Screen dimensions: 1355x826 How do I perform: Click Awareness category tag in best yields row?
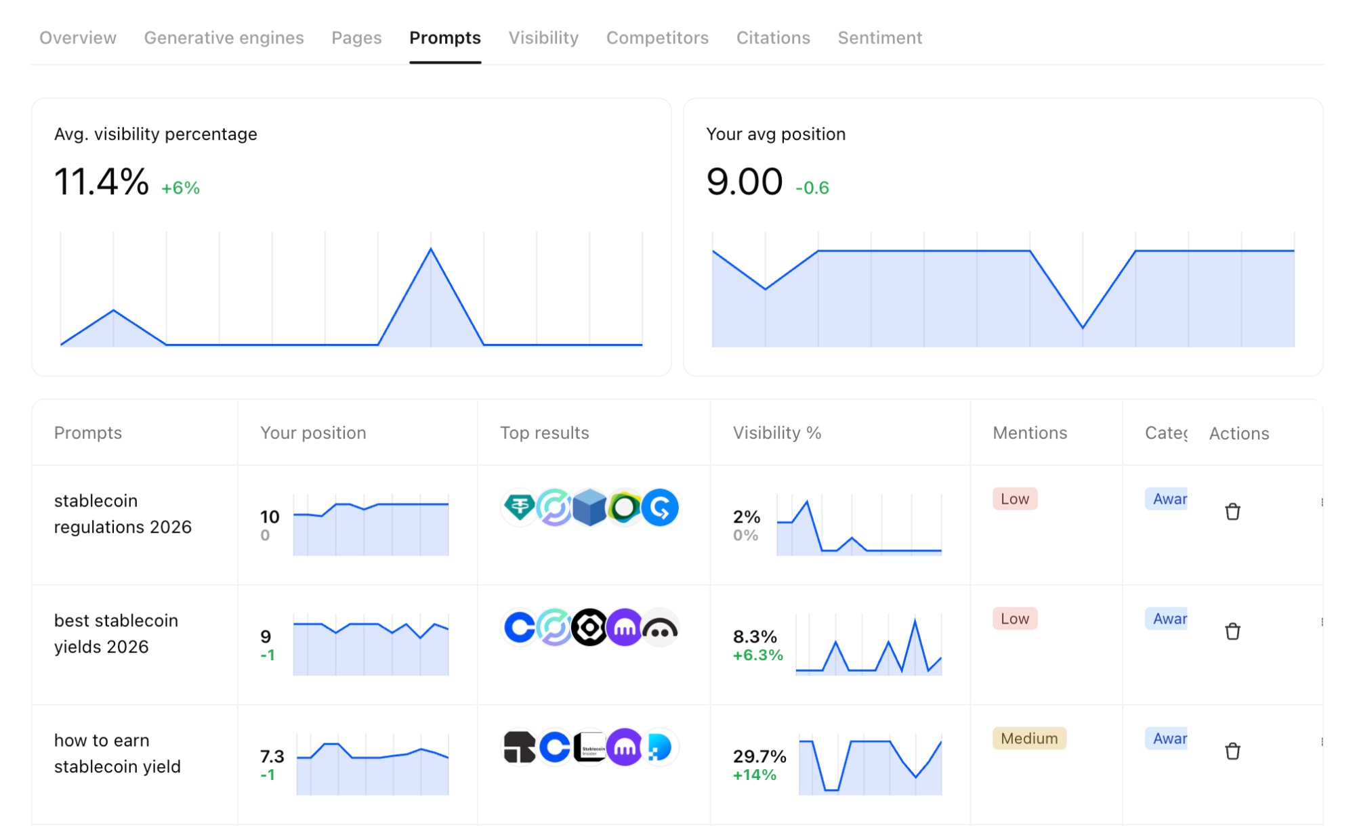click(1167, 619)
